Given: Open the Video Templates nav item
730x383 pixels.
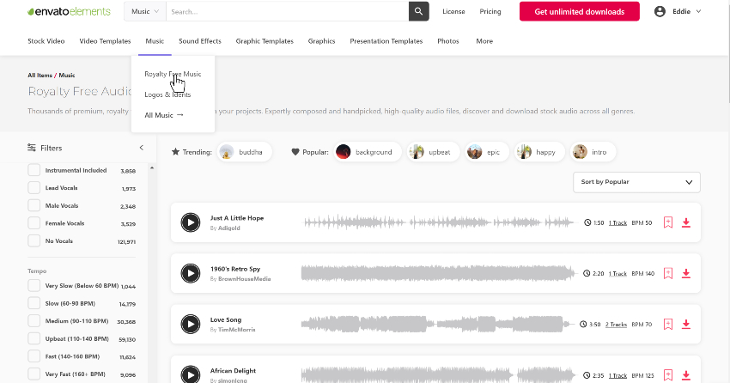Looking at the screenshot, I should (x=105, y=41).
